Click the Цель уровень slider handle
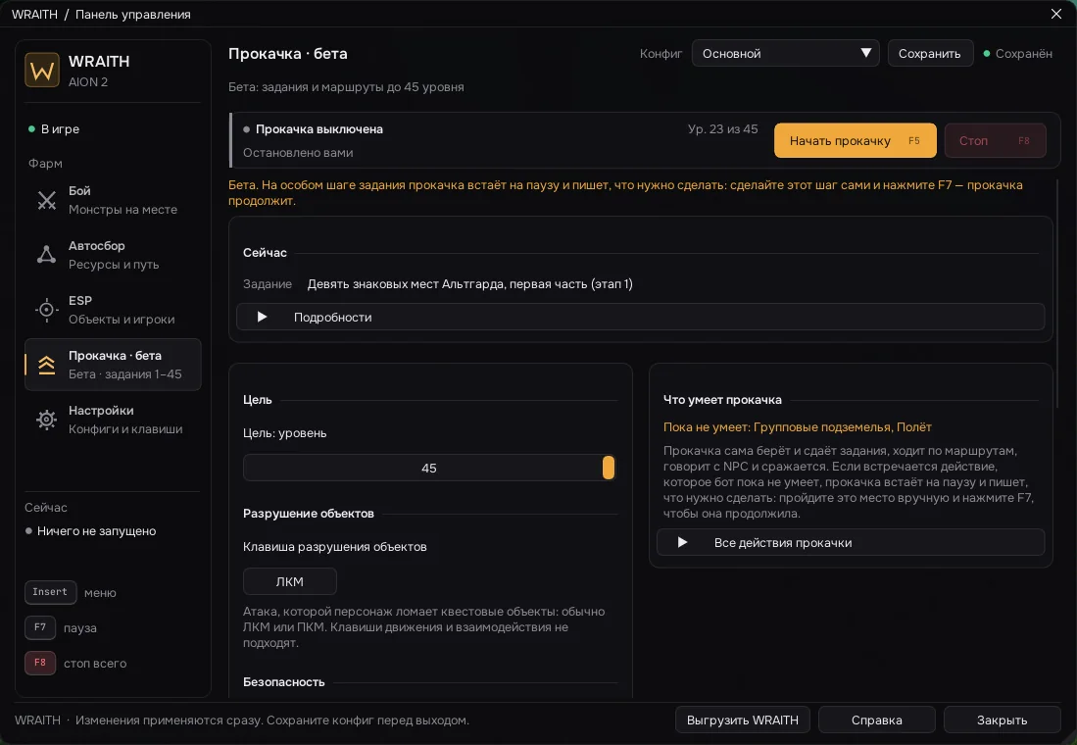The width and height of the screenshot is (1077, 745). 609,468
